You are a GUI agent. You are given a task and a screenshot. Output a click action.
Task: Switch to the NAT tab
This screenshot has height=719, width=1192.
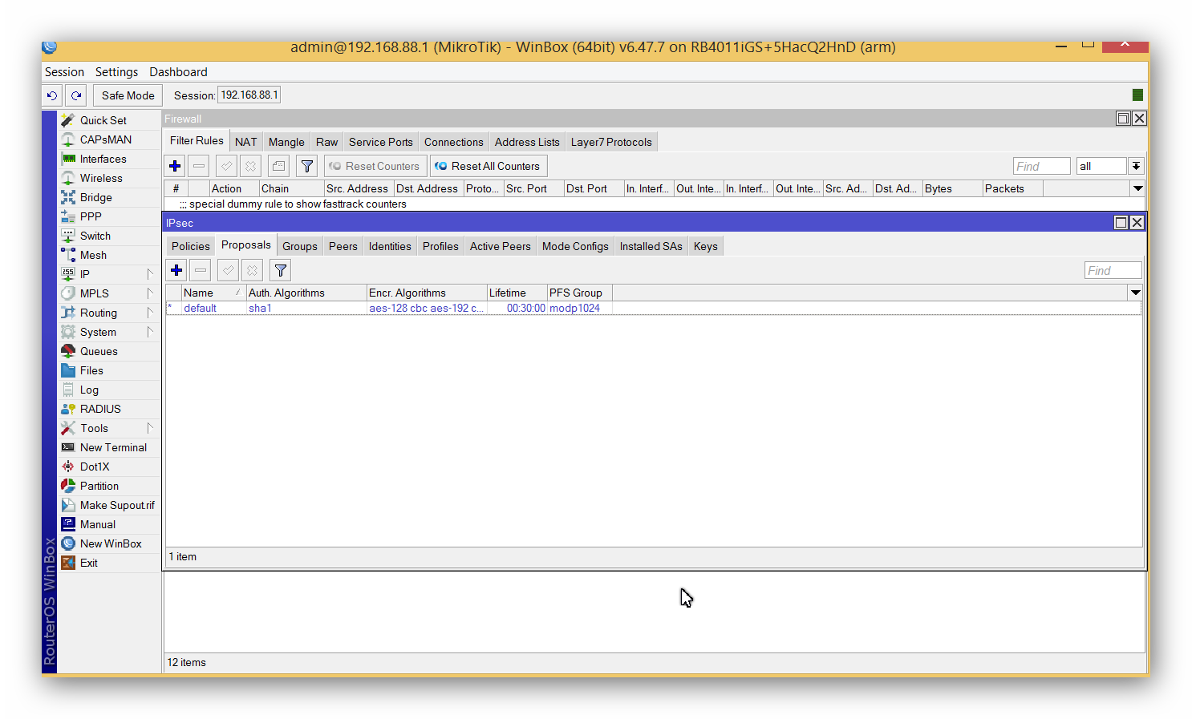tap(245, 142)
